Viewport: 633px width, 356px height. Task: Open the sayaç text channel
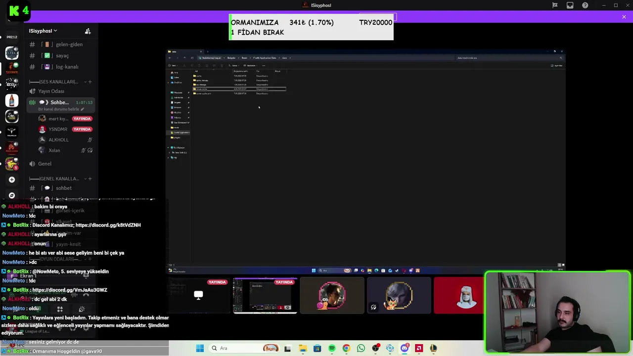click(x=62, y=55)
